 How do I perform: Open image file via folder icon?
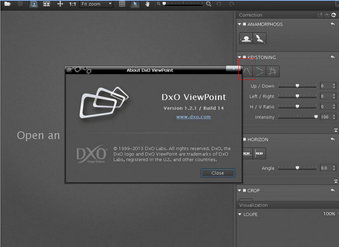point(7,4)
